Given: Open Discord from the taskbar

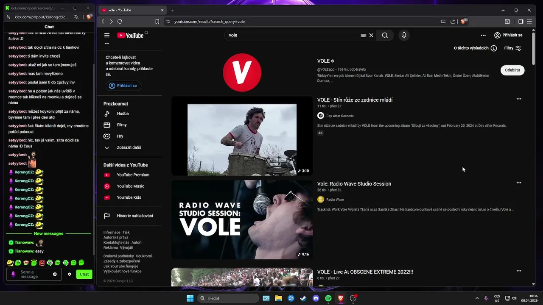Looking at the screenshot, I should pyautogui.click(x=316, y=298).
